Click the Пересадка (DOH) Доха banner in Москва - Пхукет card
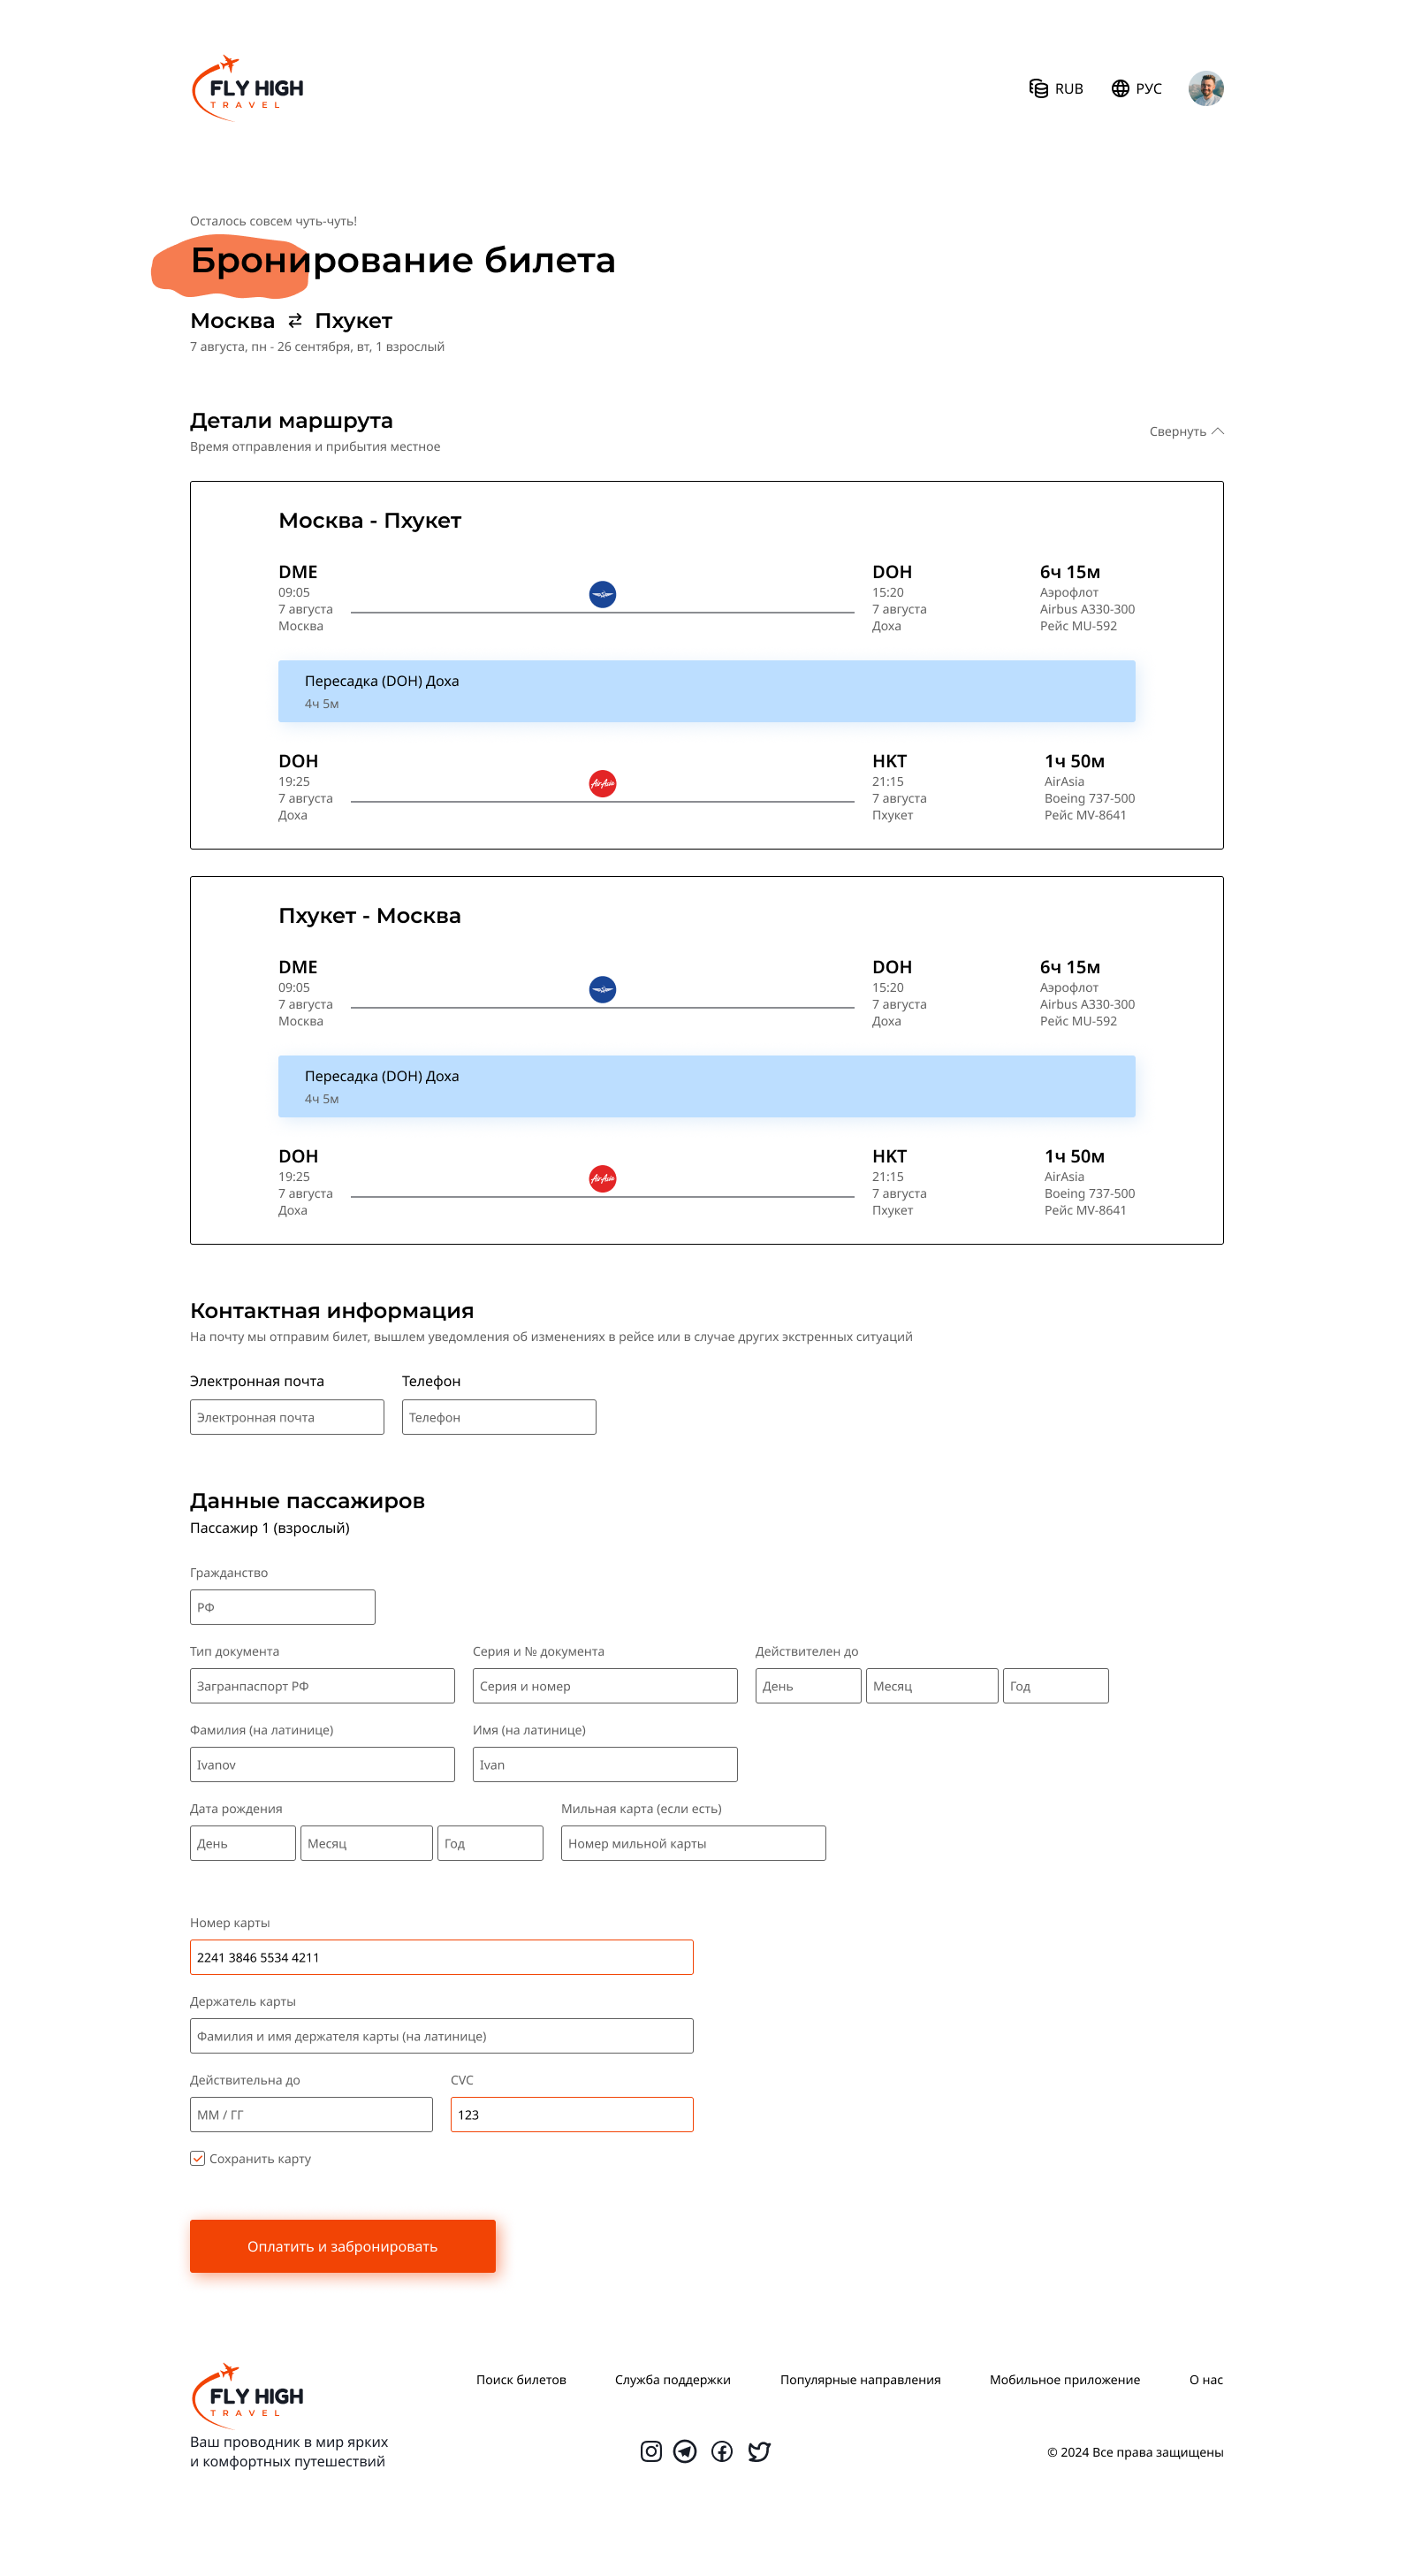The height and width of the screenshot is (2576, 1414). click(x=706, y=691)
